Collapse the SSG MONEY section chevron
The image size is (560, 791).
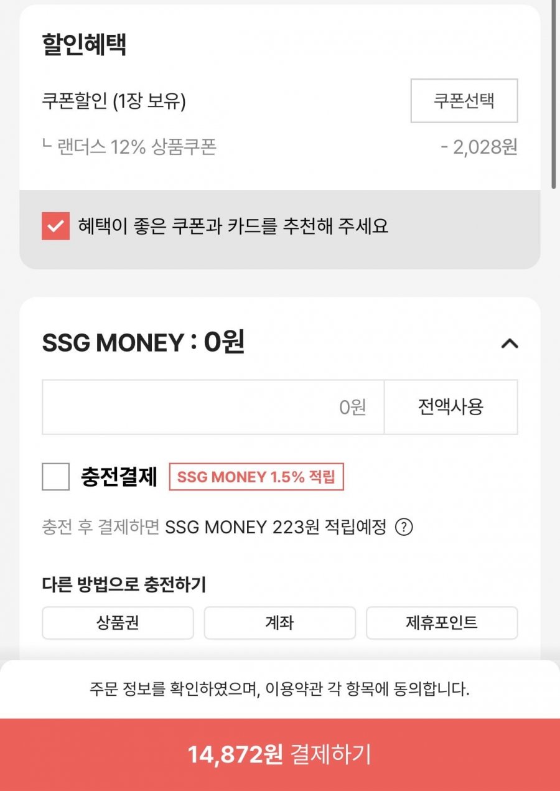[x=510, y=343]
